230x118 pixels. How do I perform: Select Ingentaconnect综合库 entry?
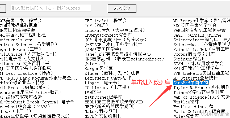pos(108,35)
